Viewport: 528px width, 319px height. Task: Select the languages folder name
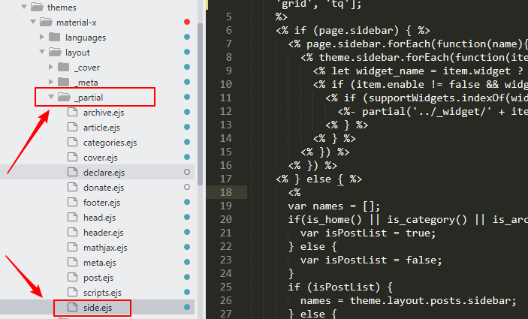click(86, 38)
